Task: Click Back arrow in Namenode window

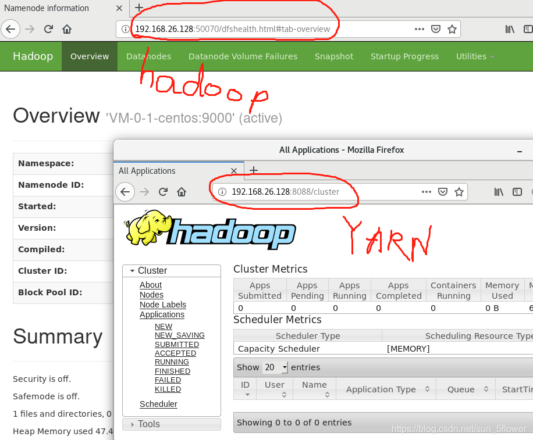Action: click(x=10, y=29)
